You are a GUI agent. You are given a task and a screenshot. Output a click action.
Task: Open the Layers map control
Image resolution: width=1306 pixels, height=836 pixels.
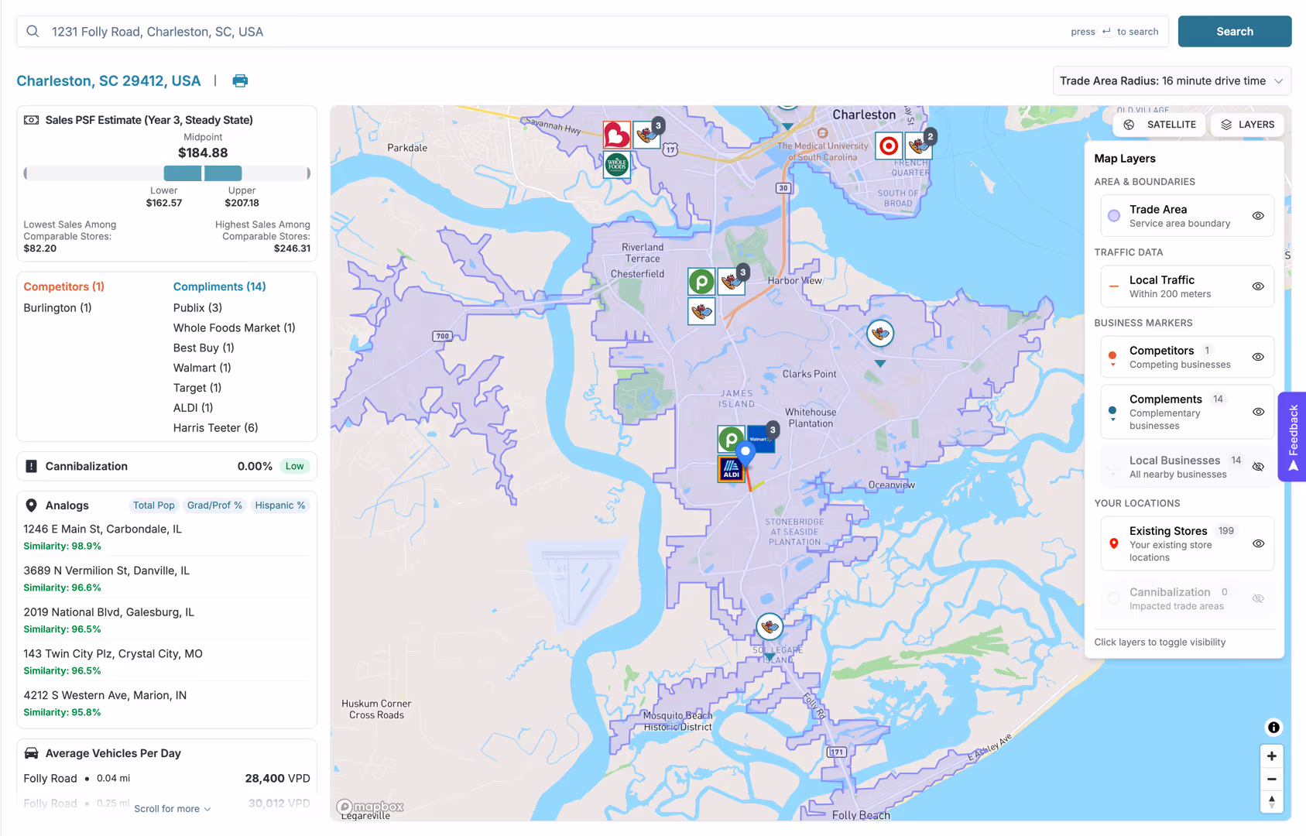point(1247,124)
